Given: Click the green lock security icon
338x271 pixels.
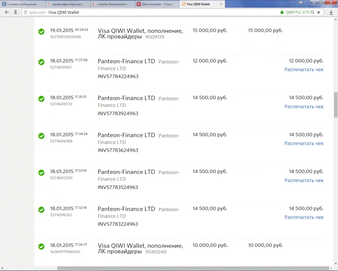Looking at the screenshot, I should [282, 12].
